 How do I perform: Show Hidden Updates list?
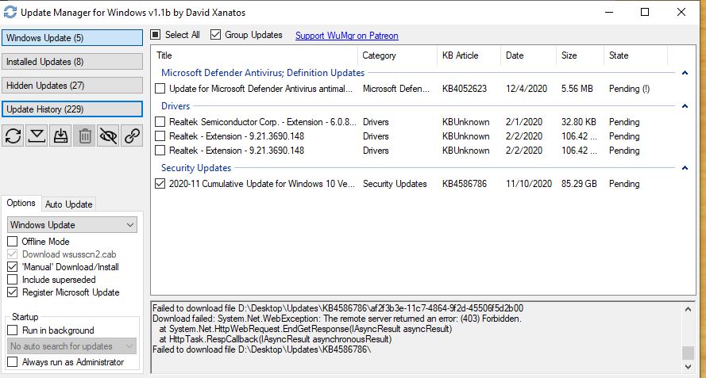[x=72, y=86]
